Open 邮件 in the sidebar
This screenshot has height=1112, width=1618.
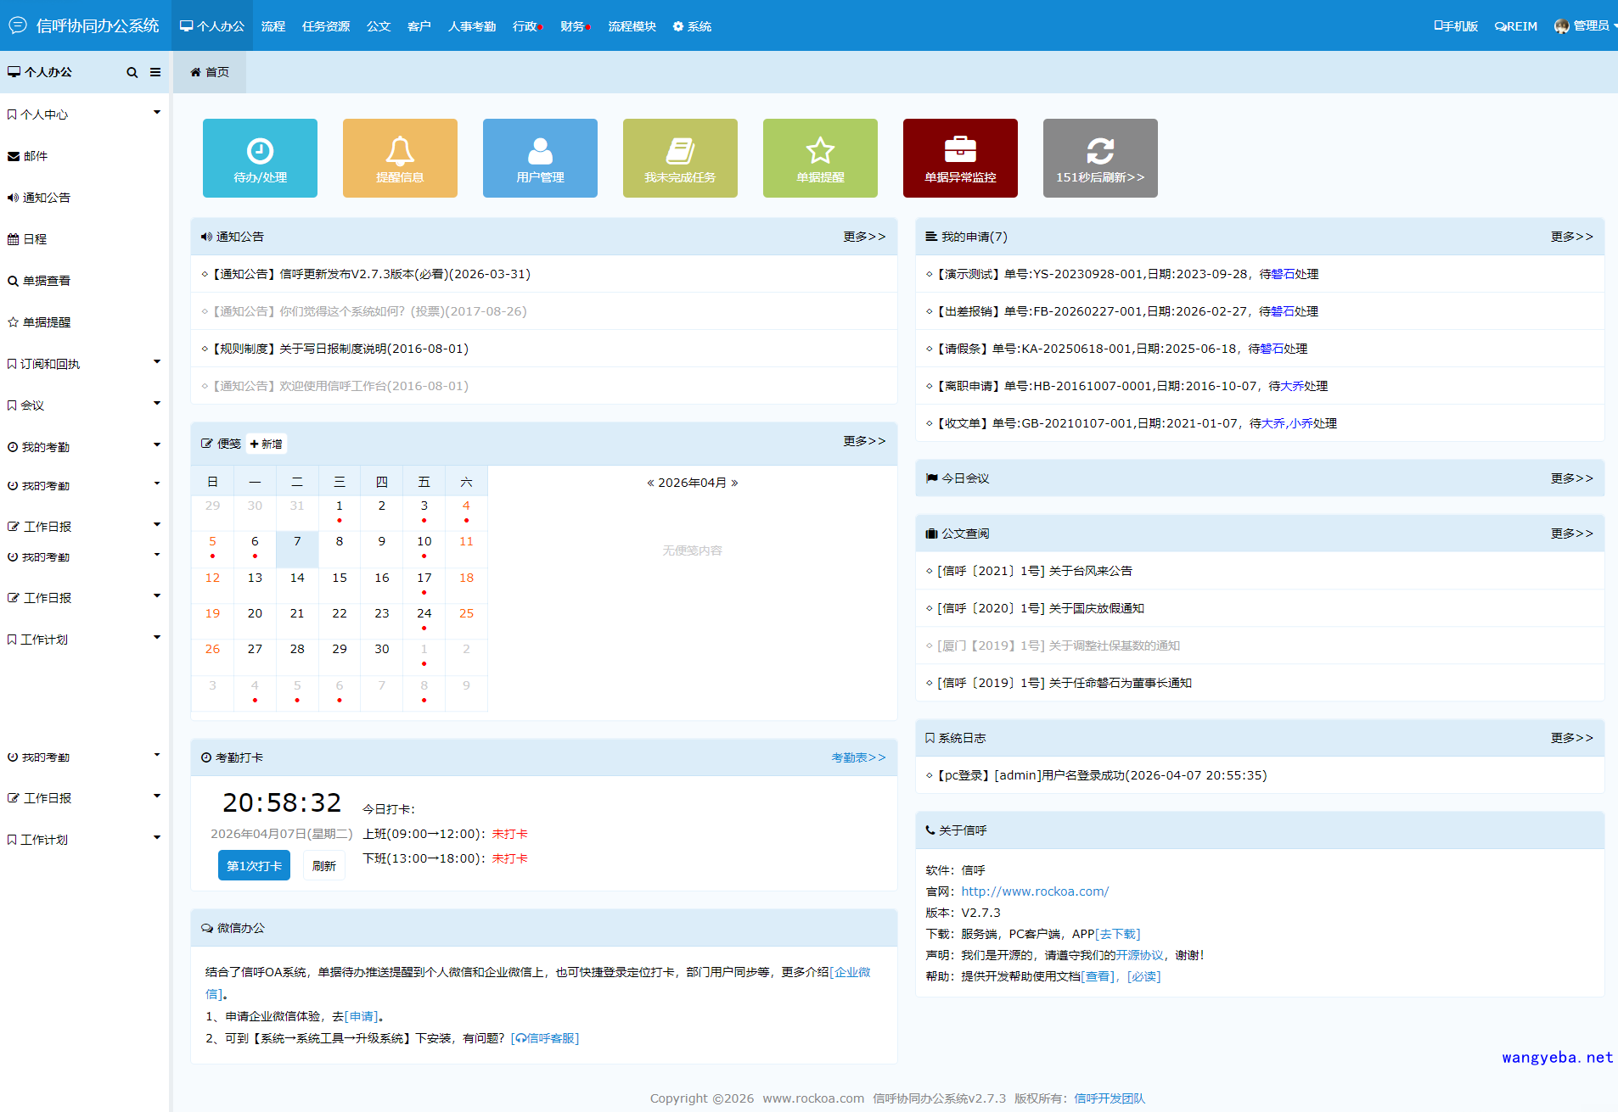36,156
